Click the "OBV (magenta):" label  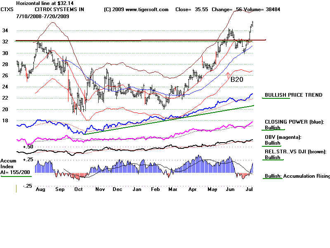point(283,137)
